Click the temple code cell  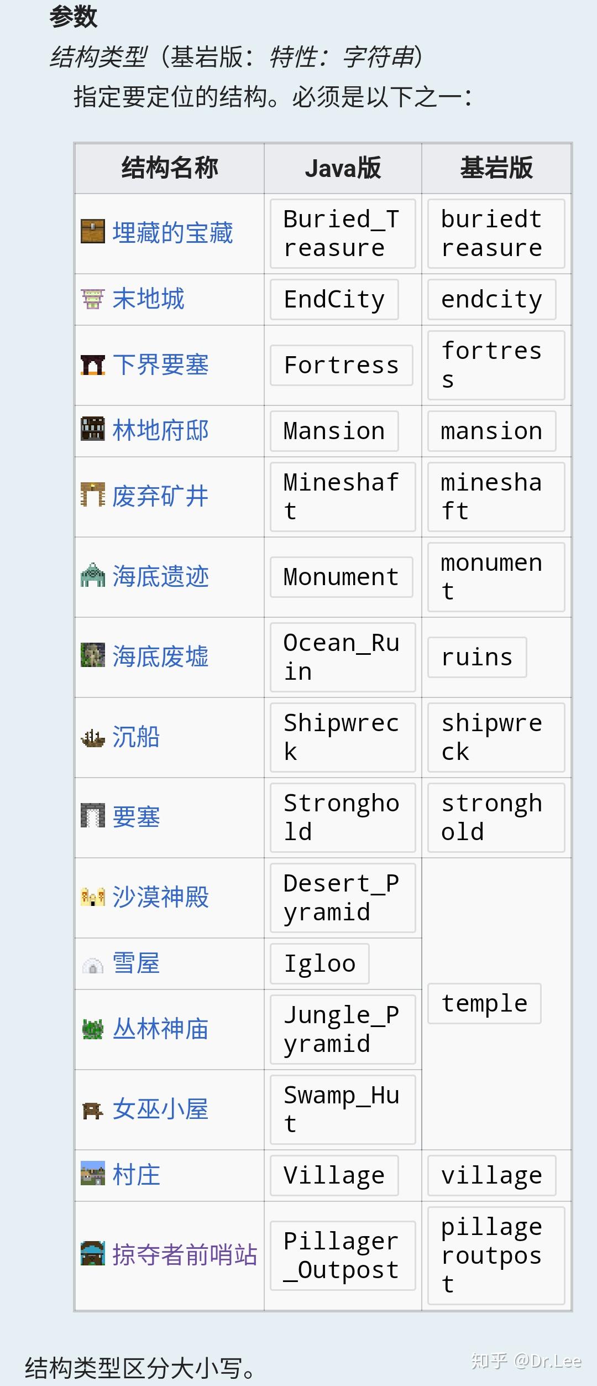[484, 1003]
